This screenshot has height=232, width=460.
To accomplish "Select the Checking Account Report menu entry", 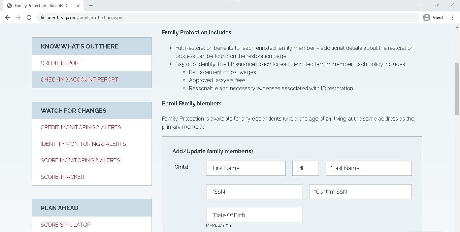I will tap(79, 79).
